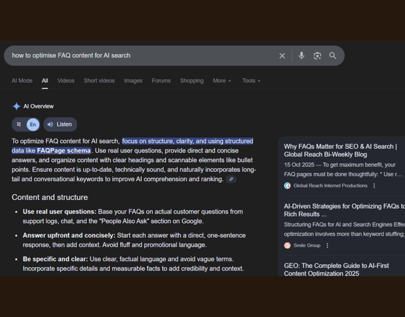Click the Smile Group source favicon
This screenshot has width=405, height=317.
click(287, 246)
